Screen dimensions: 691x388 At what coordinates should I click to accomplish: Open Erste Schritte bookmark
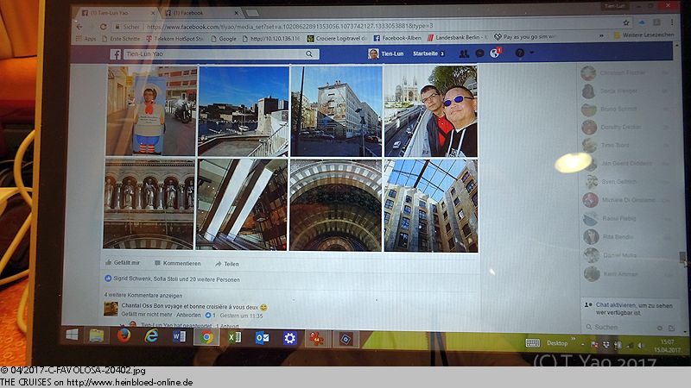[x=120, y=39]
